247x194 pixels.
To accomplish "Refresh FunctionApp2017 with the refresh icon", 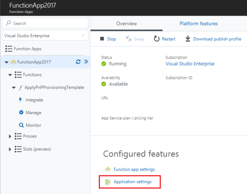I will pyautogui.click(x=78, y=62).
